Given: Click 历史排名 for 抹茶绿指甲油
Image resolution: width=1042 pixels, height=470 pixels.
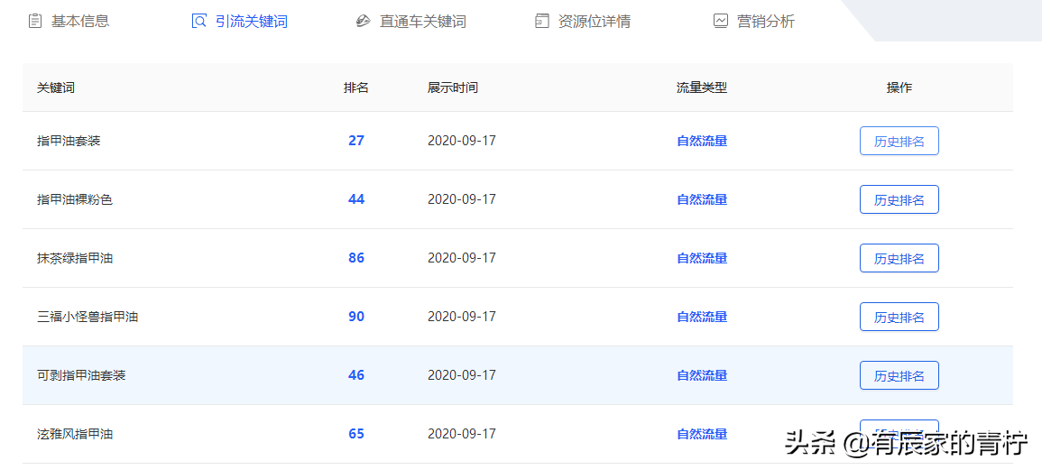Looking at the screenshot, I should (899, 258).
